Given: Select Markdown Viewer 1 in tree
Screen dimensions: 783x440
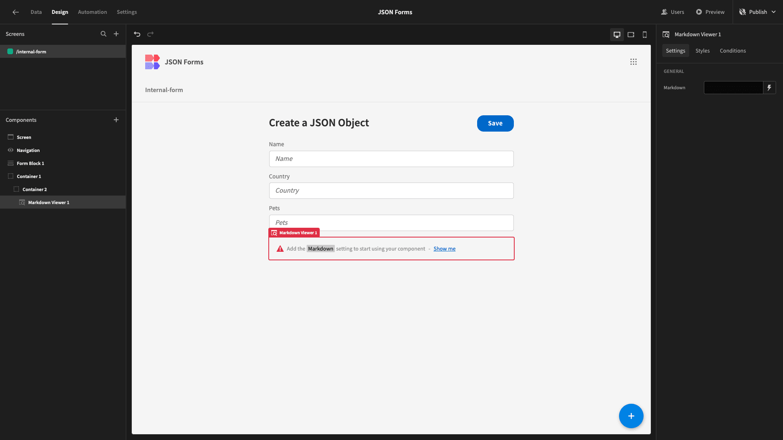Looking at the screenshot, I should (63, 202).
